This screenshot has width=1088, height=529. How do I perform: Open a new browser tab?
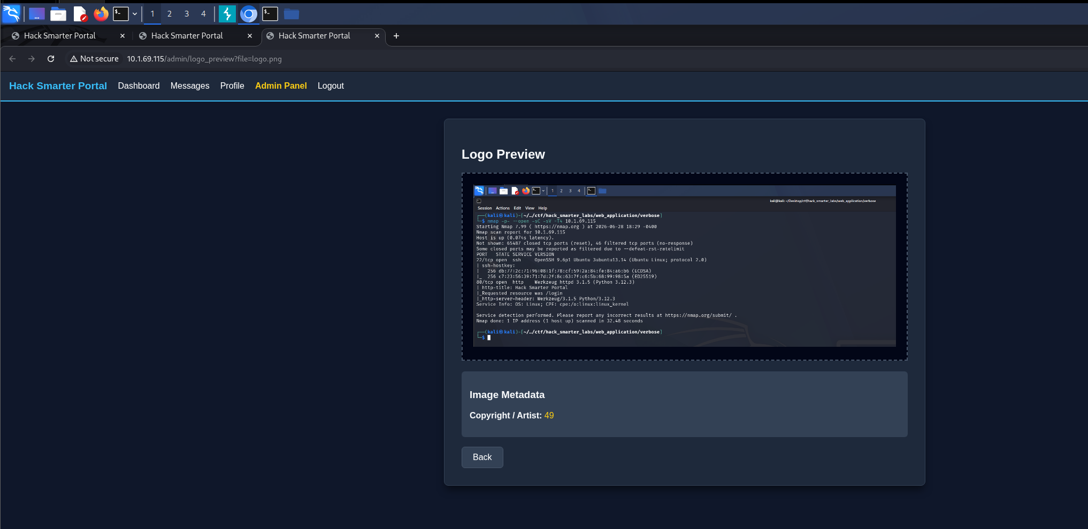coord(396,36)
